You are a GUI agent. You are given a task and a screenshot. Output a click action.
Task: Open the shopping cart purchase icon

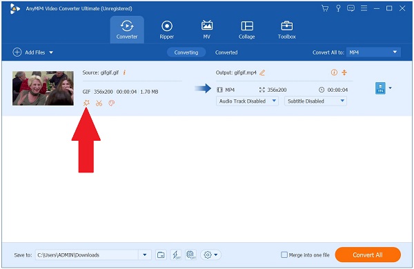coord(325,8)
